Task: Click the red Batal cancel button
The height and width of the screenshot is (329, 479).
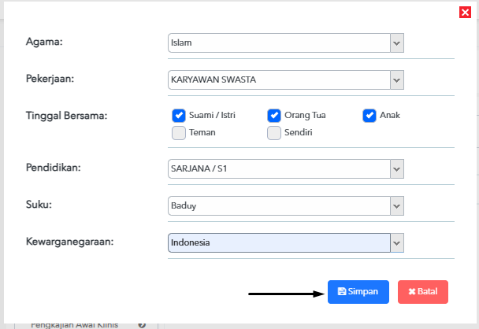Action: pyautogui.click(x=423, y=292)
